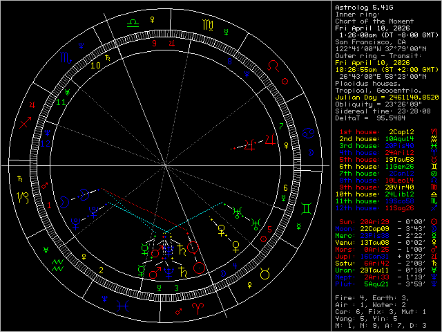Click the red house number 1 in chart

tap(50, 205)
